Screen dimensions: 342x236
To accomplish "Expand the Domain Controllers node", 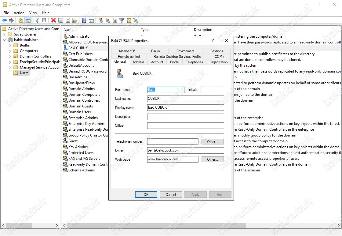I will [x=10, y=56].
